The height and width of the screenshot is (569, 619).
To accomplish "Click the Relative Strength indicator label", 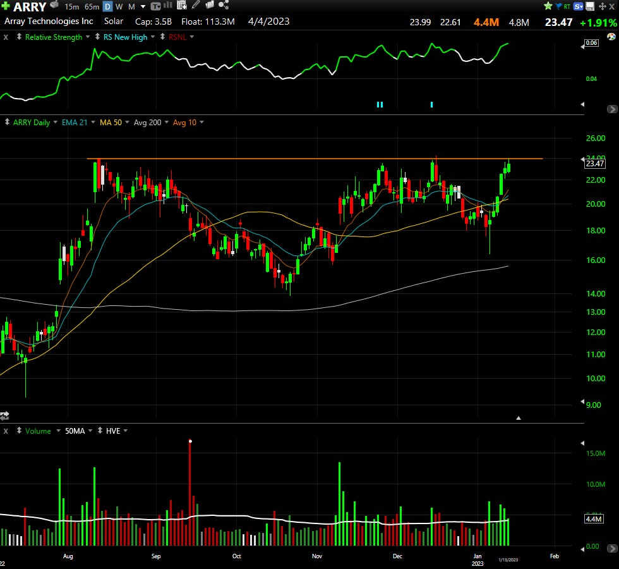I will (54, 37).
